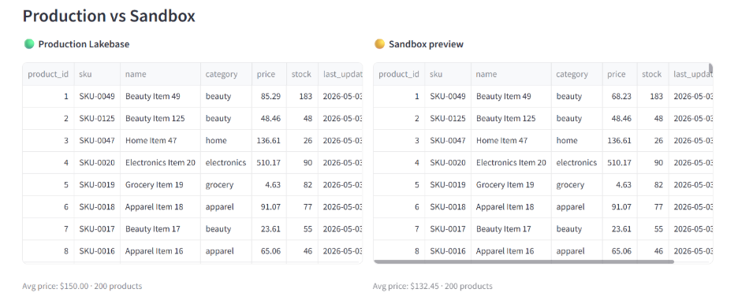
Task: Select Beauty Item 125 in Sandbox table
Action: click(511, 118)
